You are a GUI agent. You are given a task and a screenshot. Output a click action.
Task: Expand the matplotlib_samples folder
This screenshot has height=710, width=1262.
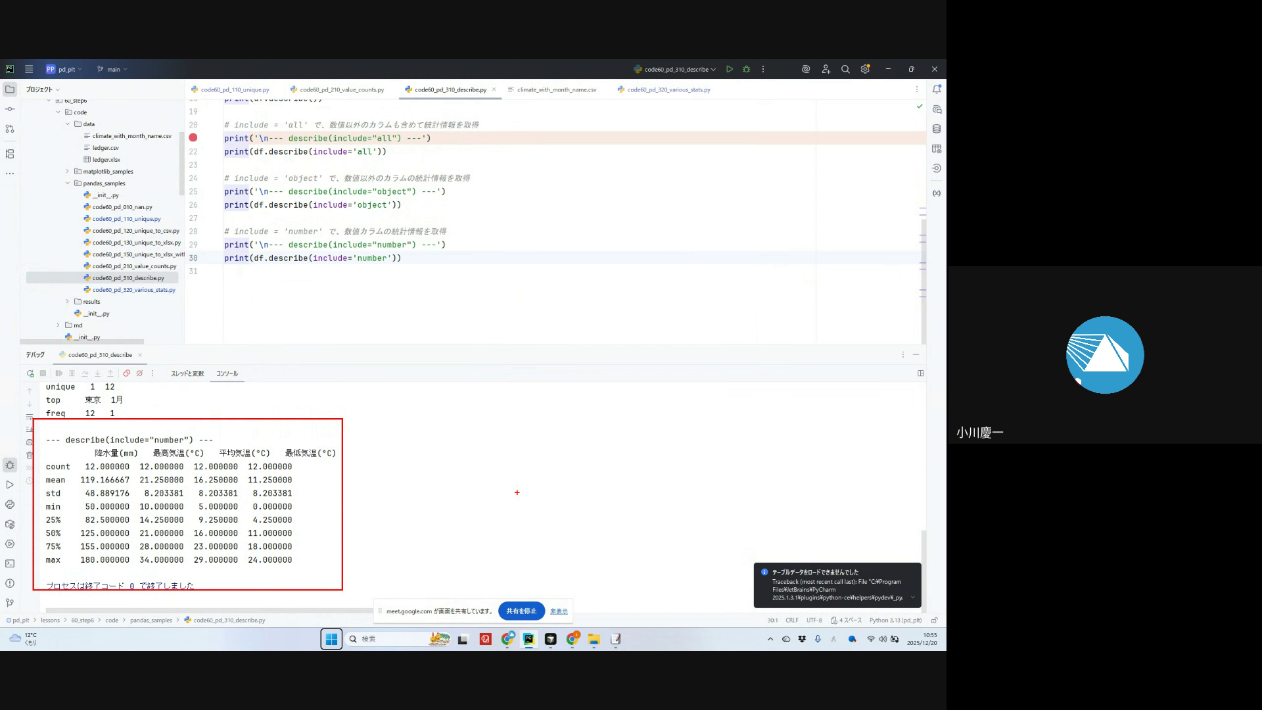click(x=67, y=172)
